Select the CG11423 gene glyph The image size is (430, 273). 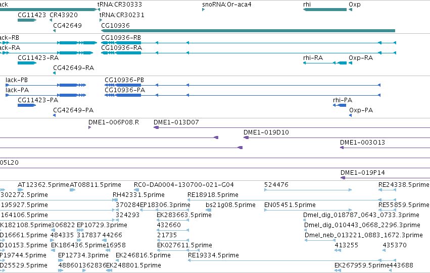click(27, 20)
